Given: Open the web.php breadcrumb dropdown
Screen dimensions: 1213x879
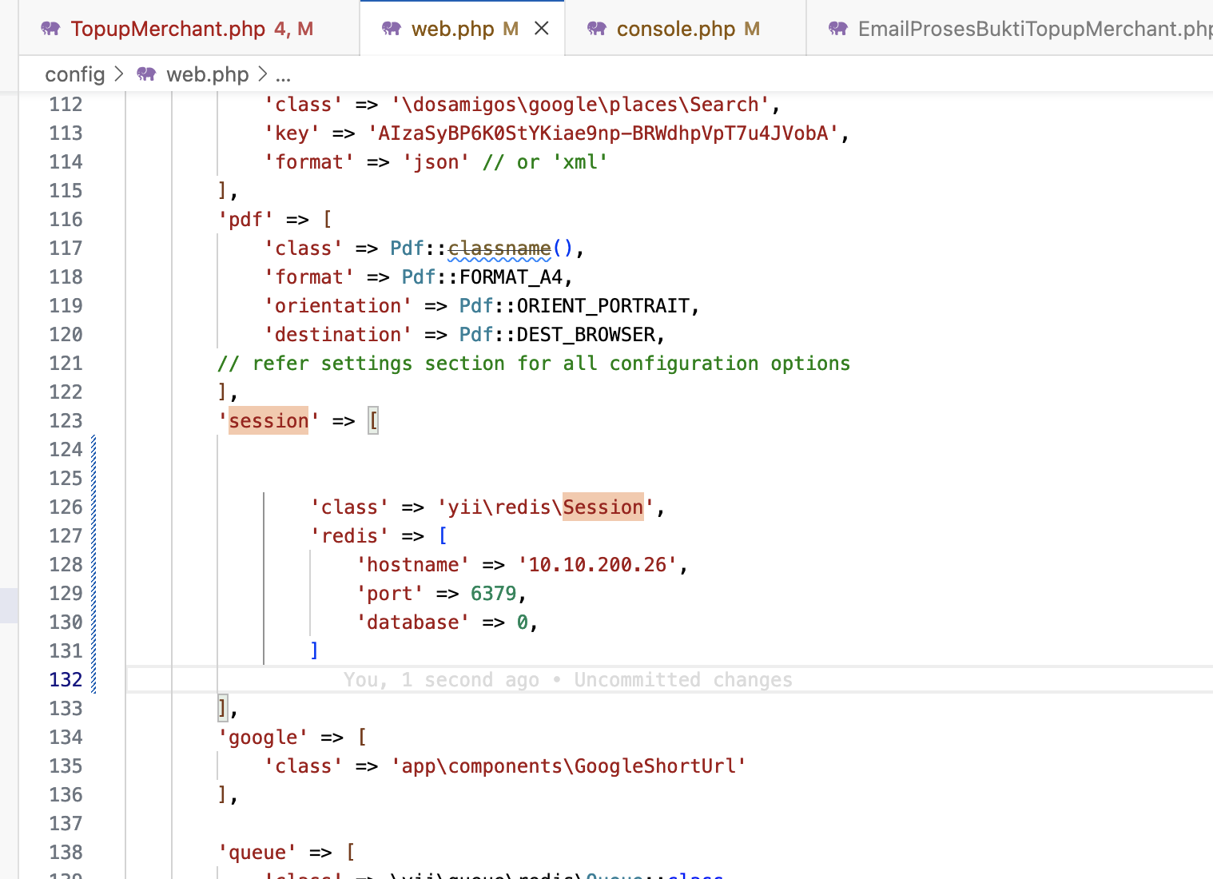Looking at the screenshot, I should pyautogui.click(x=207, y=74).
